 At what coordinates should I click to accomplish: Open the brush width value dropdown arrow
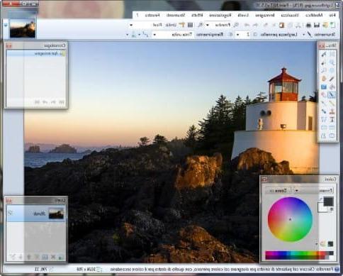click(x=237, y=35)
